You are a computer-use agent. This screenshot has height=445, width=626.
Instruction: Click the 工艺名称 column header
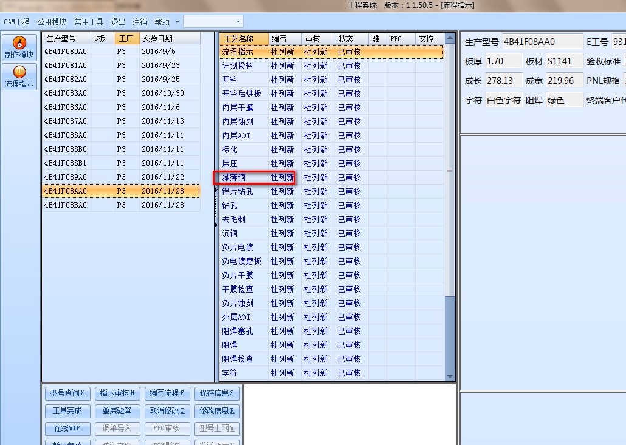244,39
